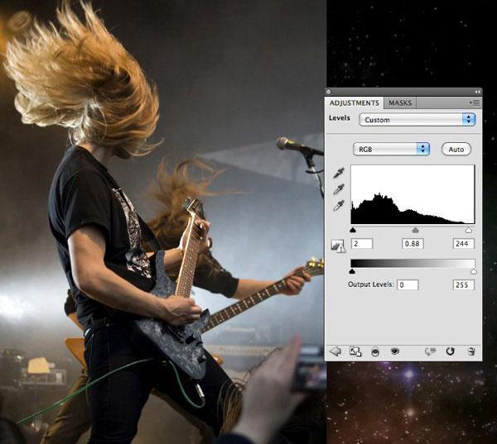Collapse panel with double-arrow icon

pyautogui.click(x=477, y=92)
